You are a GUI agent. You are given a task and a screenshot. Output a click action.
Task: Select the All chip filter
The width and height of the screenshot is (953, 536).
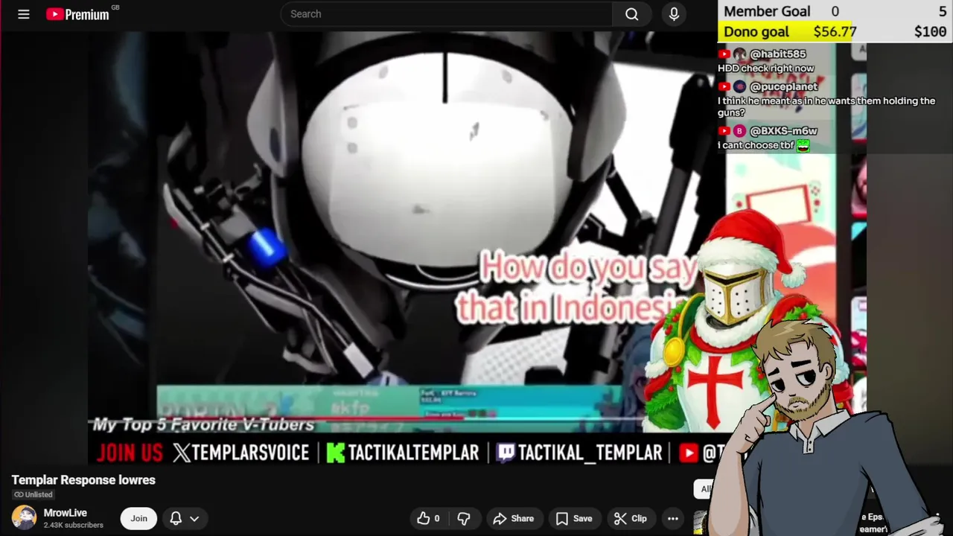(x=704, y=489)
